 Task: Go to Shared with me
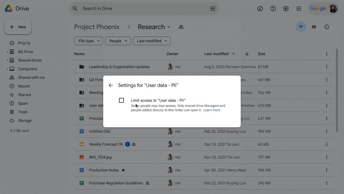click(31, 78)
